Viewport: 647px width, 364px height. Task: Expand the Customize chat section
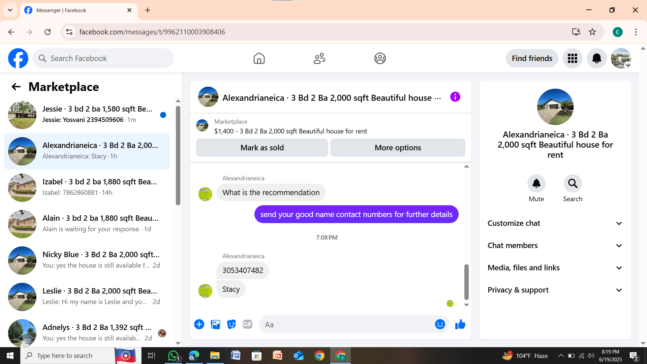pos(555,223)
